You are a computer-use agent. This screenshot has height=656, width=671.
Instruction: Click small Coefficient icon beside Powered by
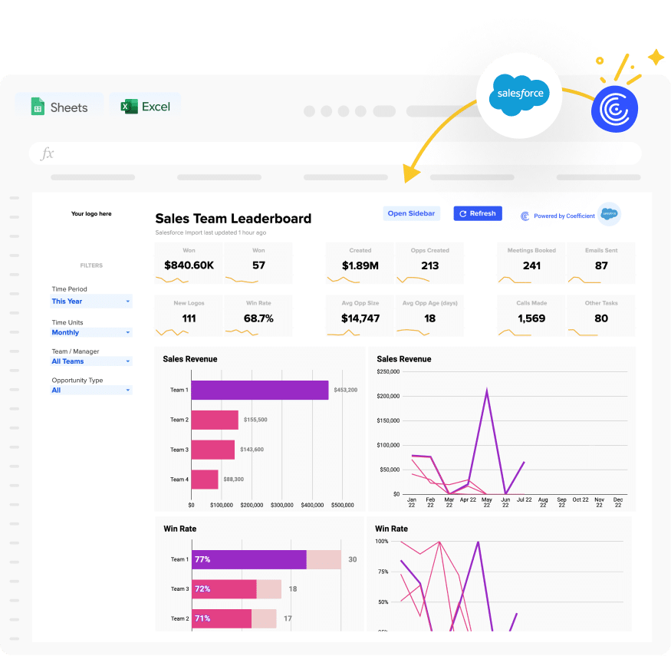point(525,216)
